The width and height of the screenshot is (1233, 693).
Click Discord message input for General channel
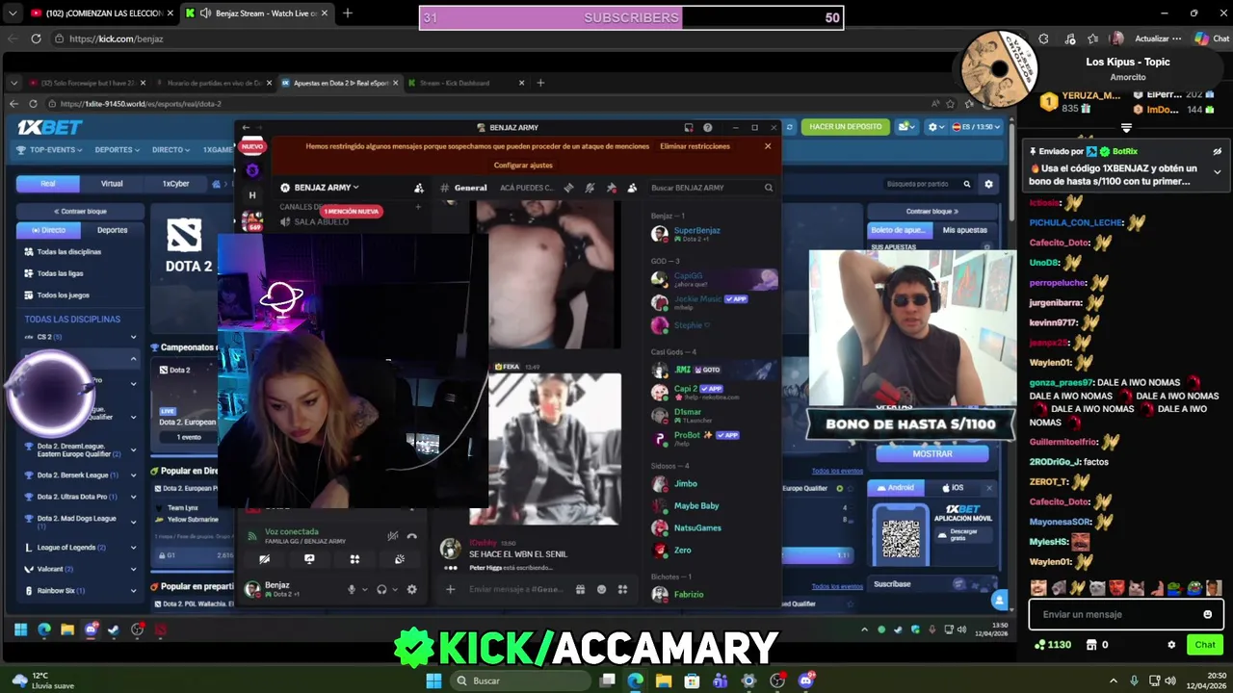(x=515, y=589)
